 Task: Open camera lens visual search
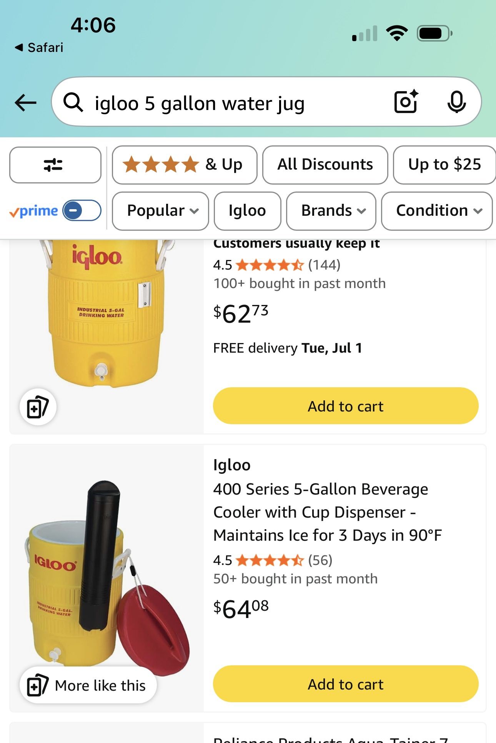tap(406, 102)
